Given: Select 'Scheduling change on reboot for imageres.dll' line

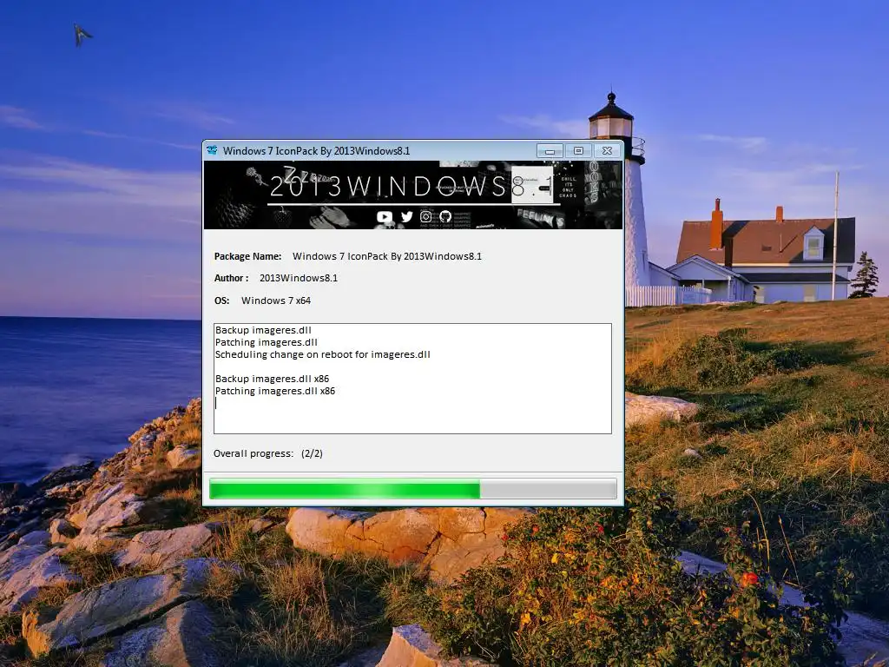Looking at the screenshot, I should click(x=323, y=354).
